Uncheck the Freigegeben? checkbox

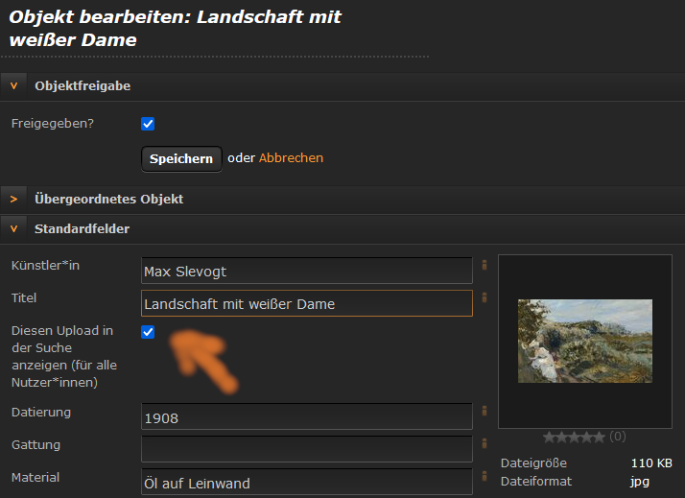148,124
